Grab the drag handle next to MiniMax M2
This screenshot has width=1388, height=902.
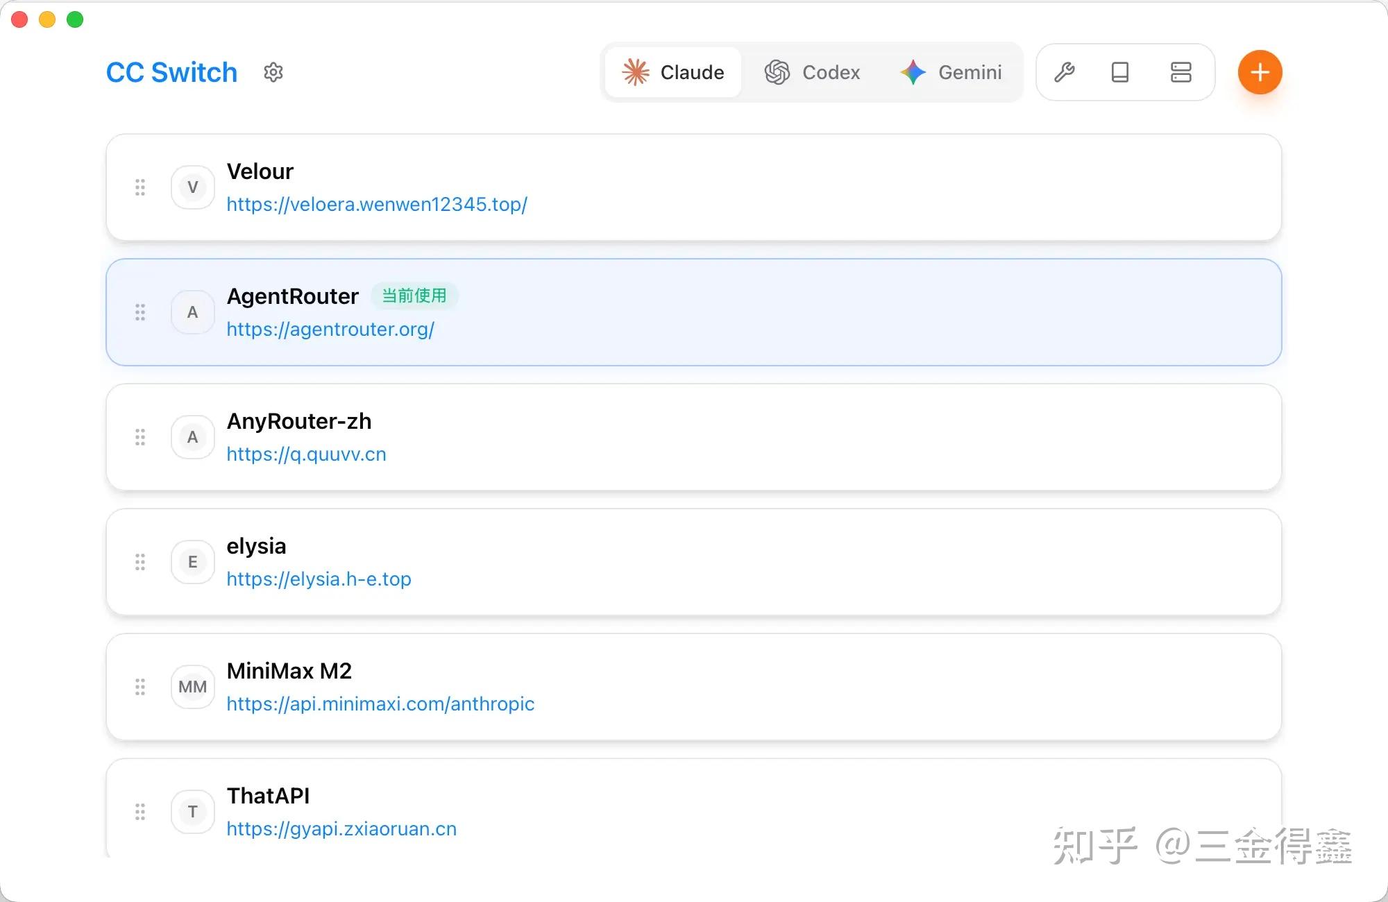pyautogui.click(x=140, y=687)
